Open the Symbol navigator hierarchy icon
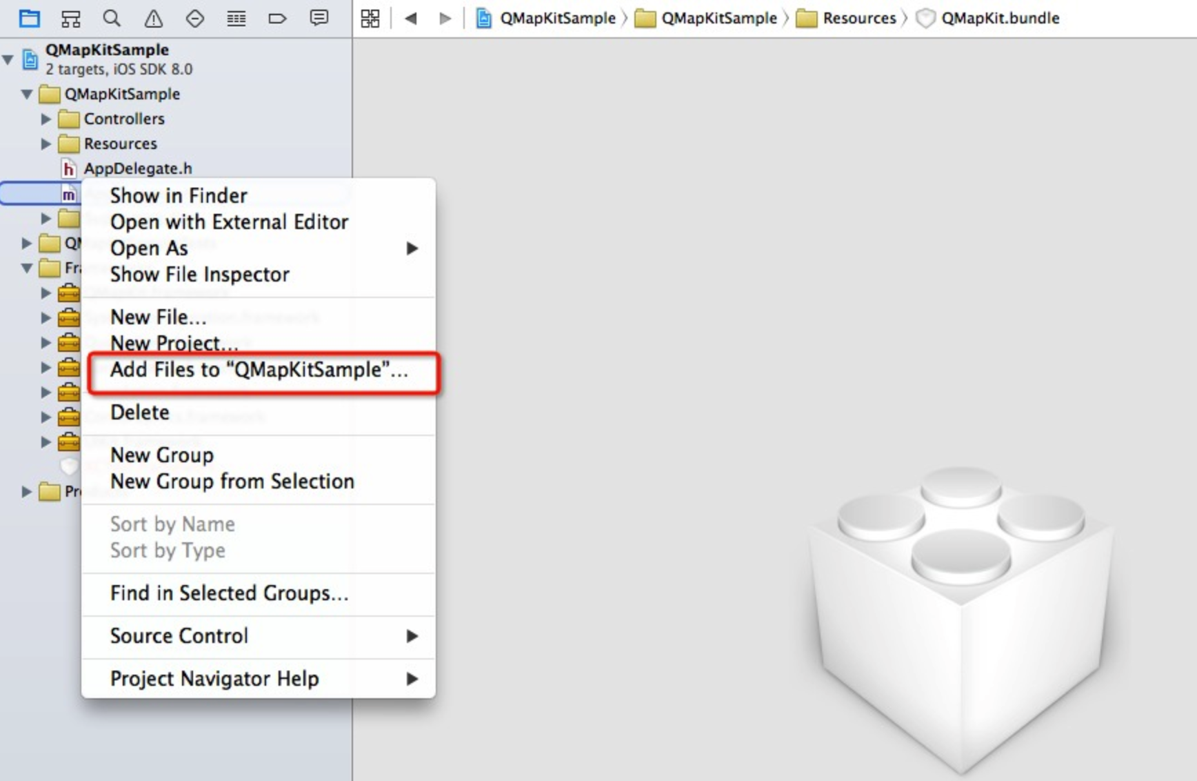This screenshot has width=1197, height=781. pyautogui.click(x=70, y=18)
